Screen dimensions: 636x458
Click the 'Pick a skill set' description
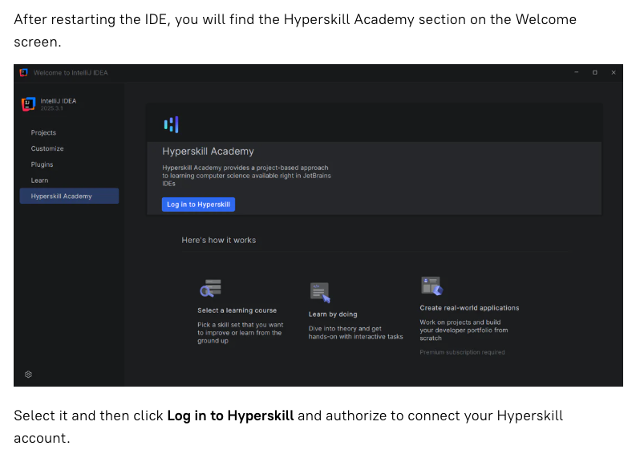pyautogui.click(x=240, y=333)
